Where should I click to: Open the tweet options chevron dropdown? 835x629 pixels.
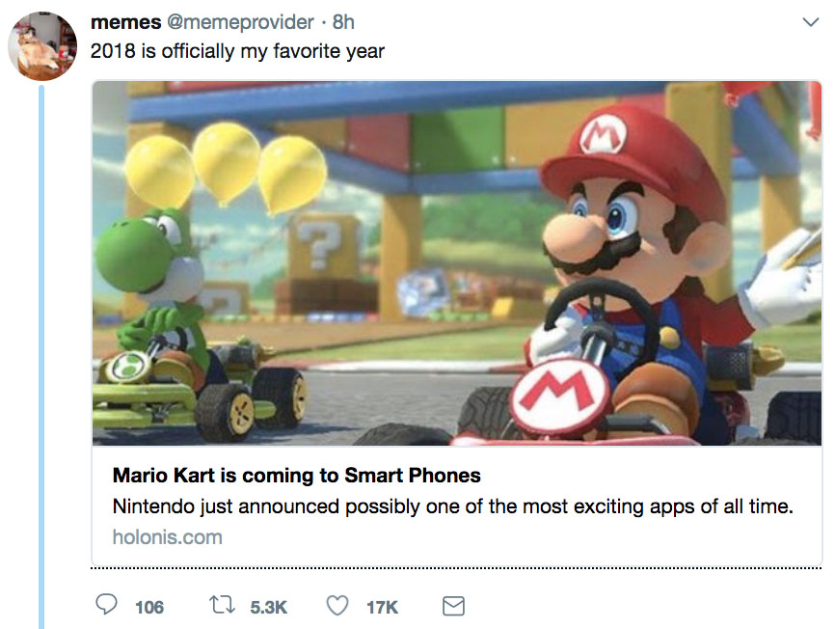tap(810, 21)
